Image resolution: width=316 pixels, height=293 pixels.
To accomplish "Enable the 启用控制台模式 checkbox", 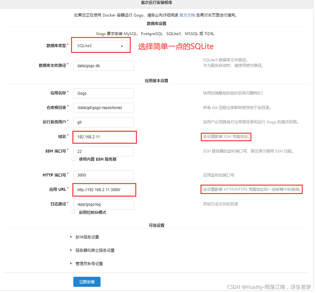I will click(73, 213).
